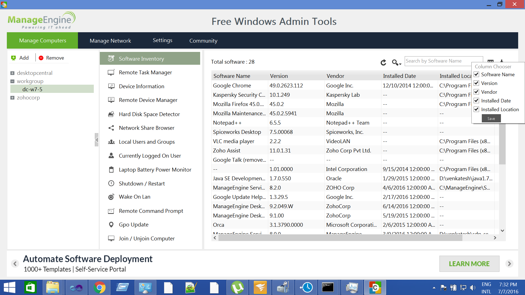Click the Add button label
This screenshot has width=525, height=295.
click(24, 58)
